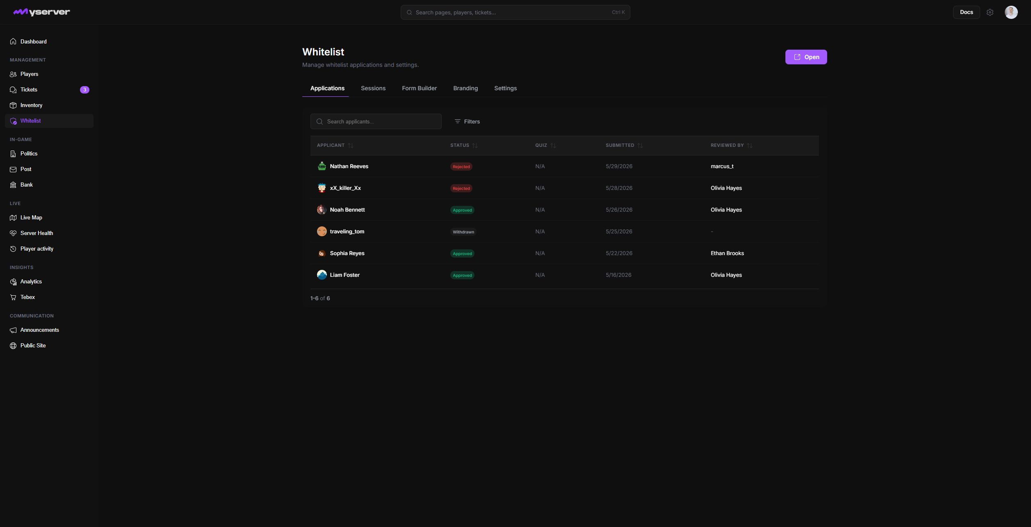The width and height of the screenshot is (1031, 527).
Task: Click Rejected badge for Nathan Reeves
Action: point(461,167)
